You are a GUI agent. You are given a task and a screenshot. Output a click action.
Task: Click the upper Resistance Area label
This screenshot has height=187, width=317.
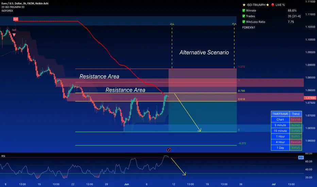coord(99,76)
